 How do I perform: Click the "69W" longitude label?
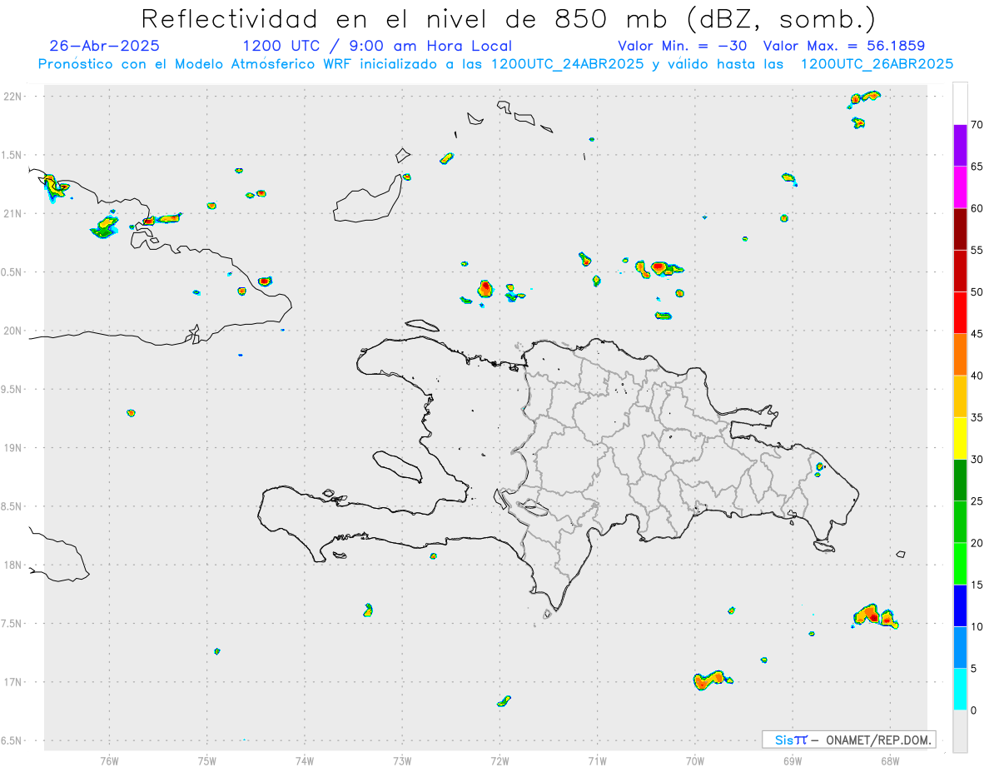(793, 760)
